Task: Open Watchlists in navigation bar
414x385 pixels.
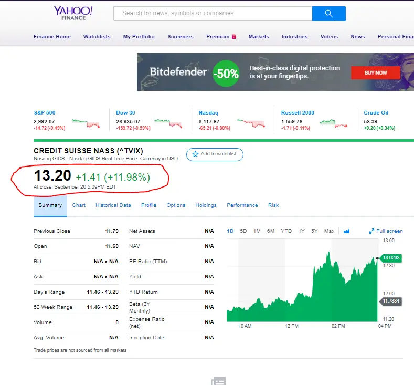Action: click(97, 36)
